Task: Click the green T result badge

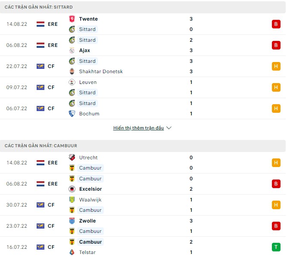Action: [276, 247]
